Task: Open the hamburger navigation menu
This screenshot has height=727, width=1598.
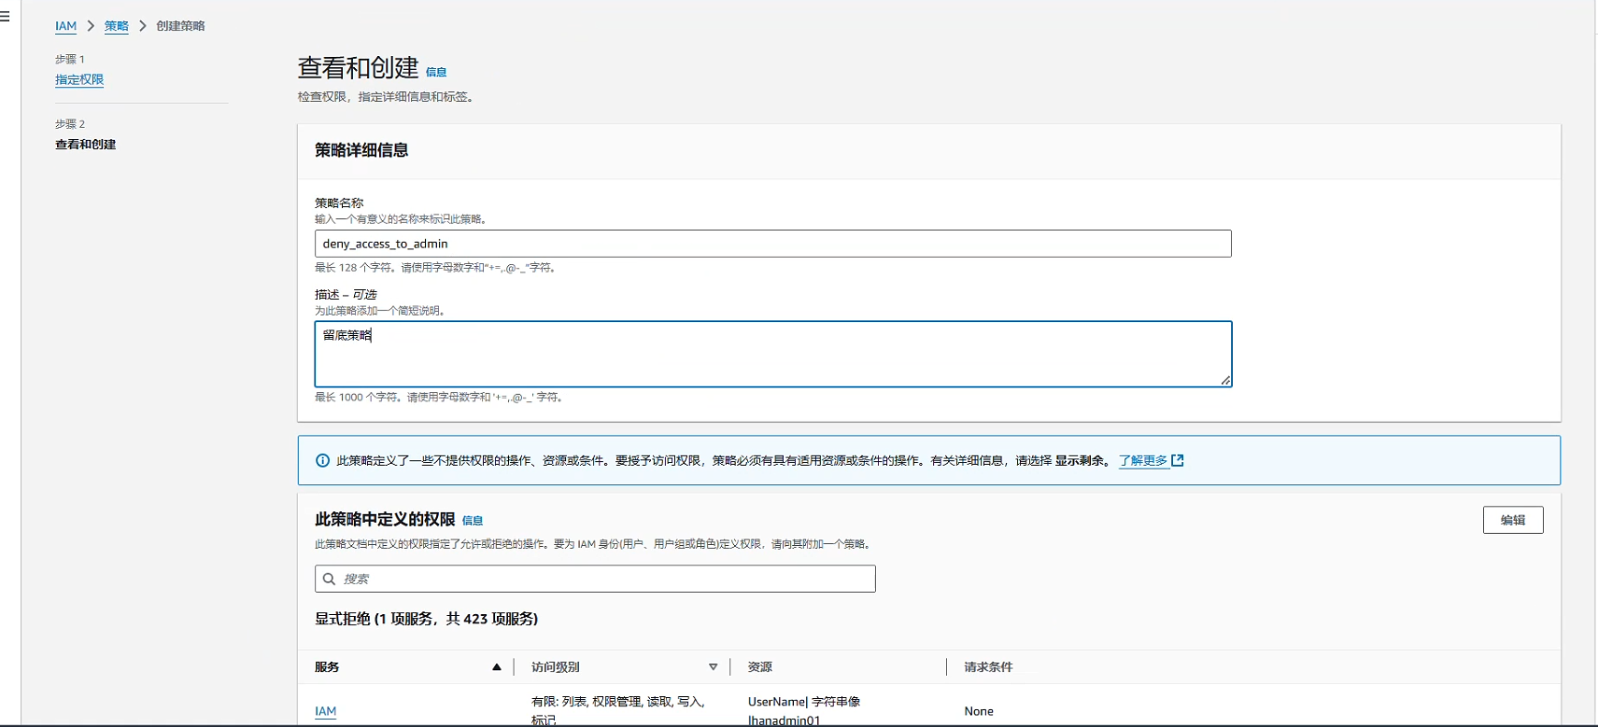Action: pos(5,16)
